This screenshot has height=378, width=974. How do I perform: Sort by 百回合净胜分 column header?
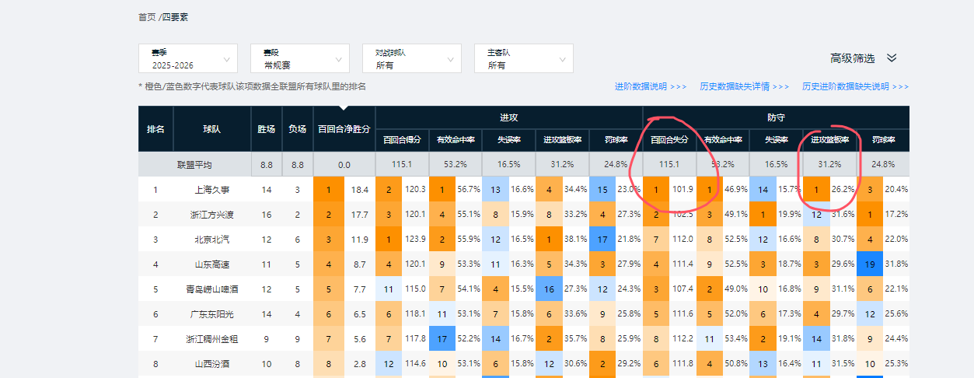click(x=344, y=129)
